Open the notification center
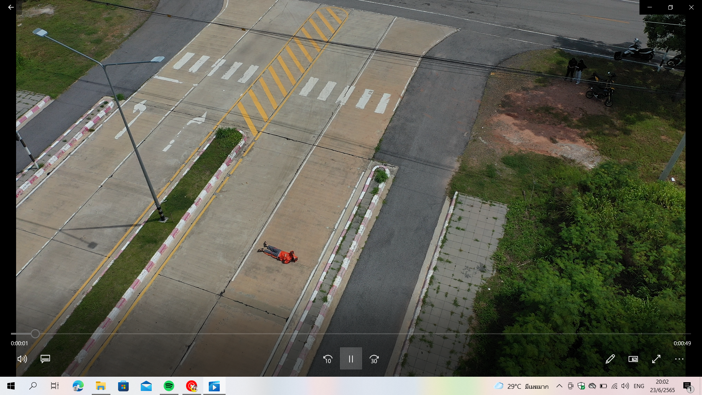 [x=688, y=386]
